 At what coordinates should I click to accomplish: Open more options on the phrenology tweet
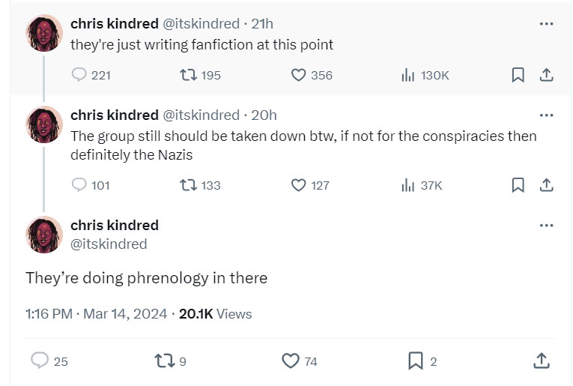coord(546,226)
